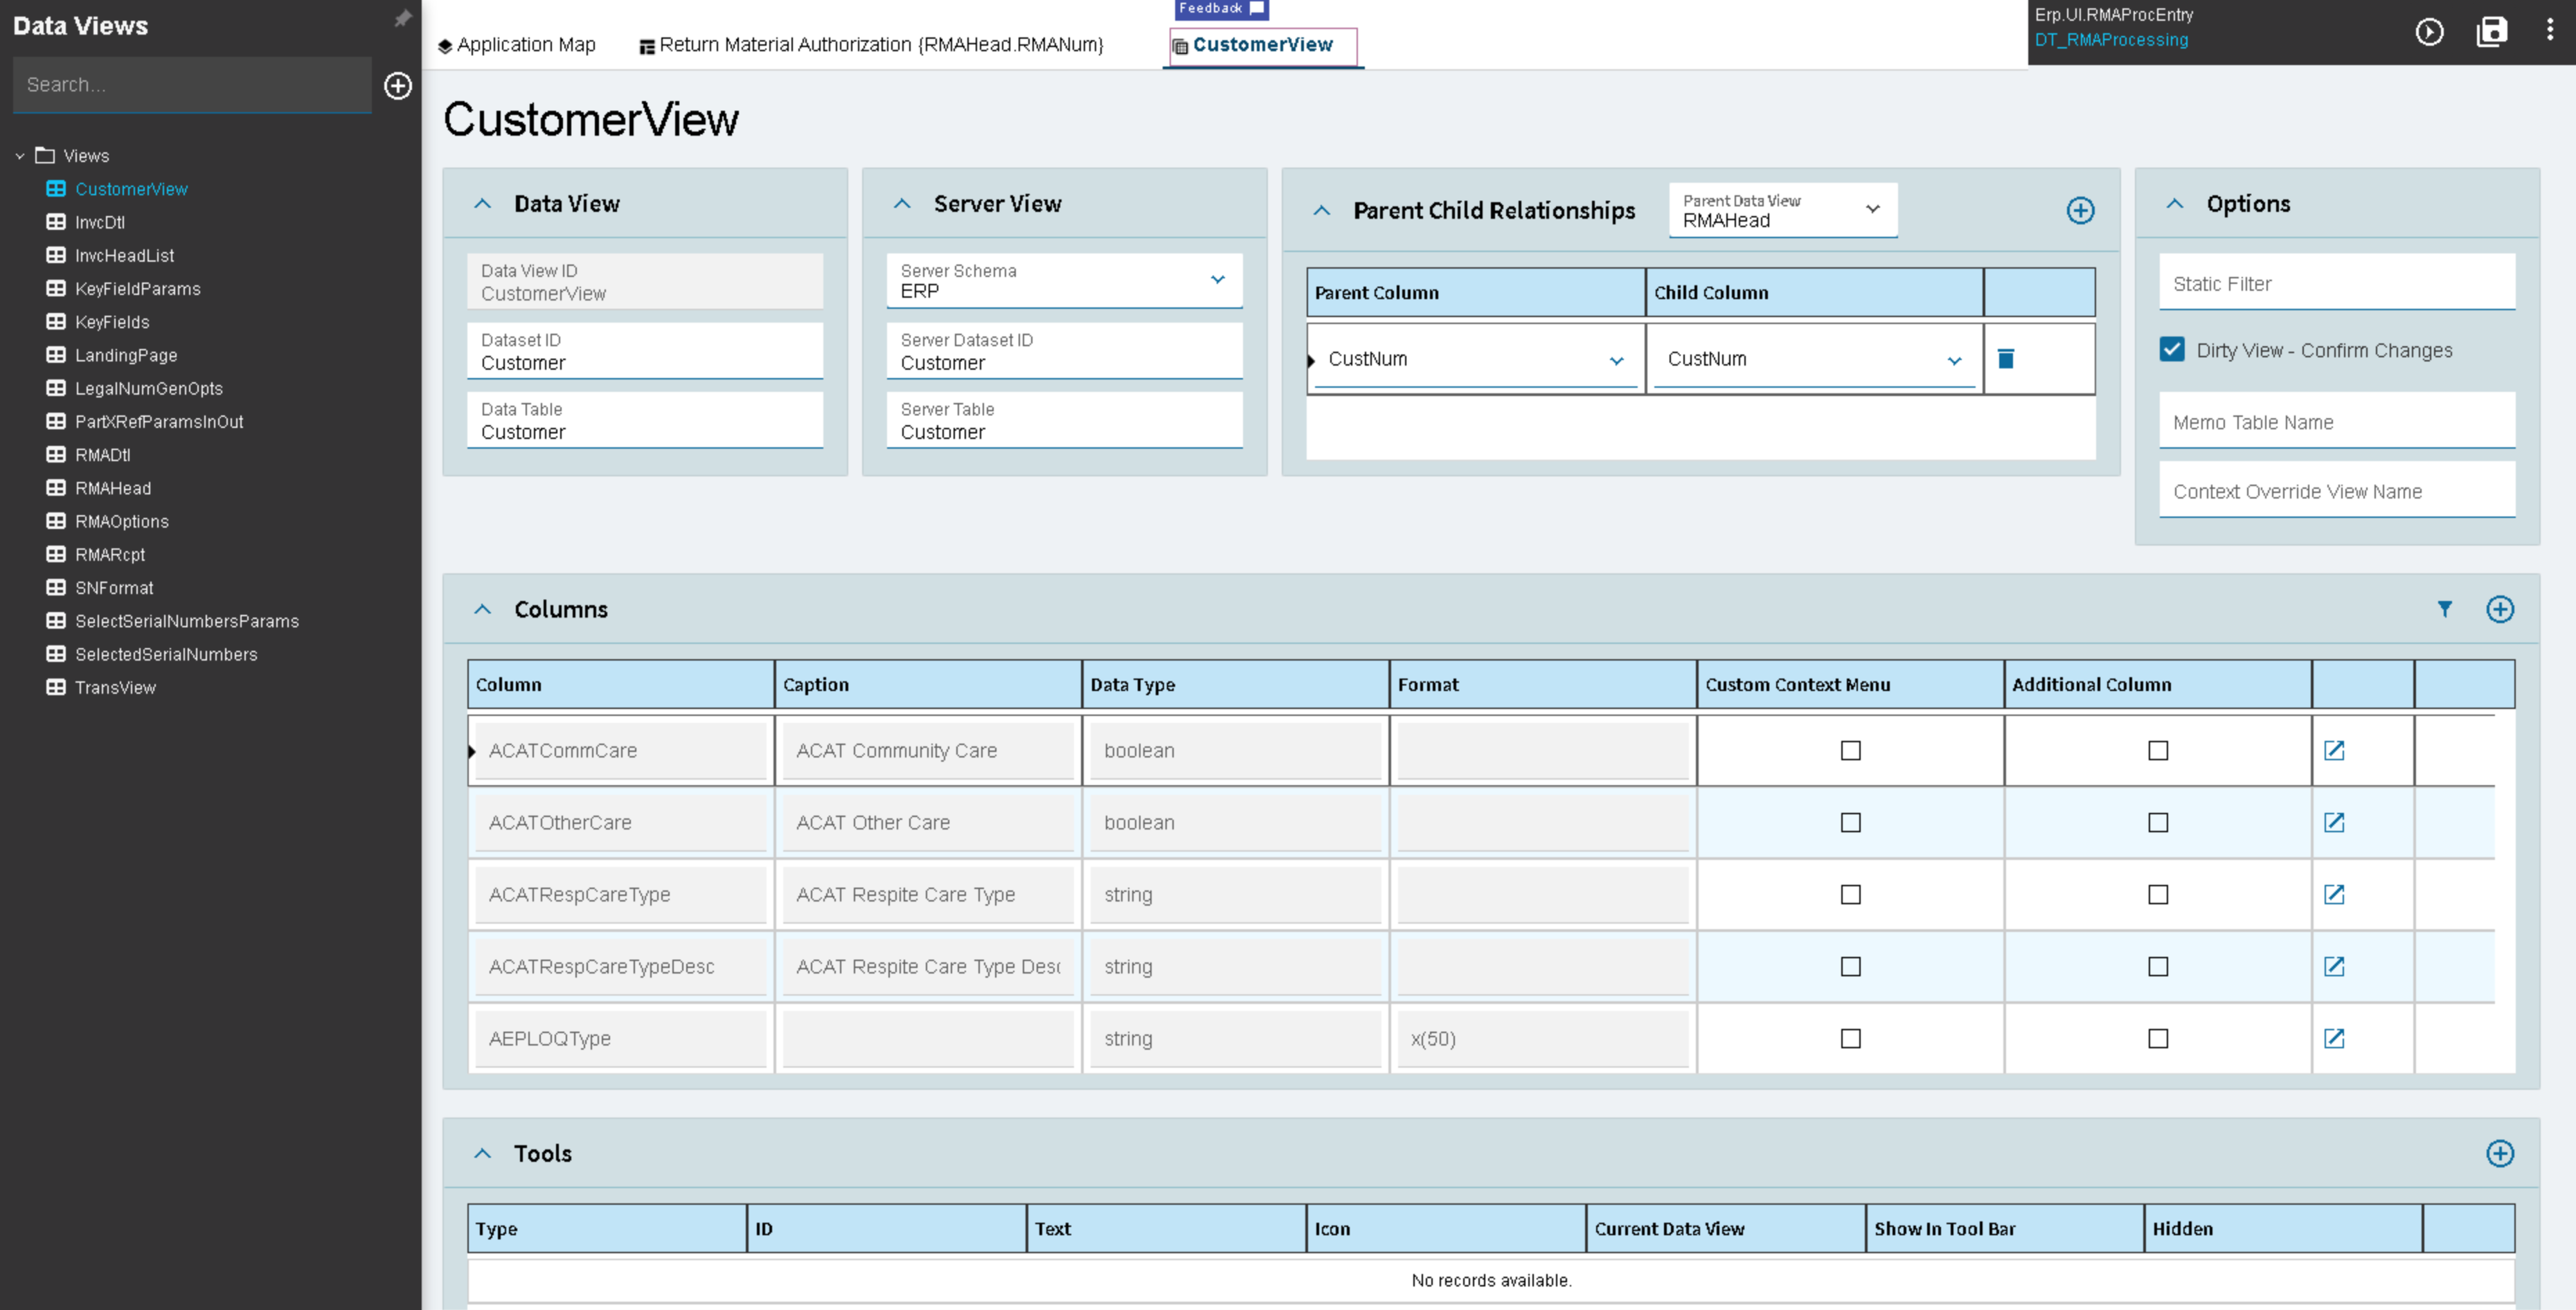2576x1310 pixels.
Task: Collapse the Tools panel
Action: point(482,1154)
